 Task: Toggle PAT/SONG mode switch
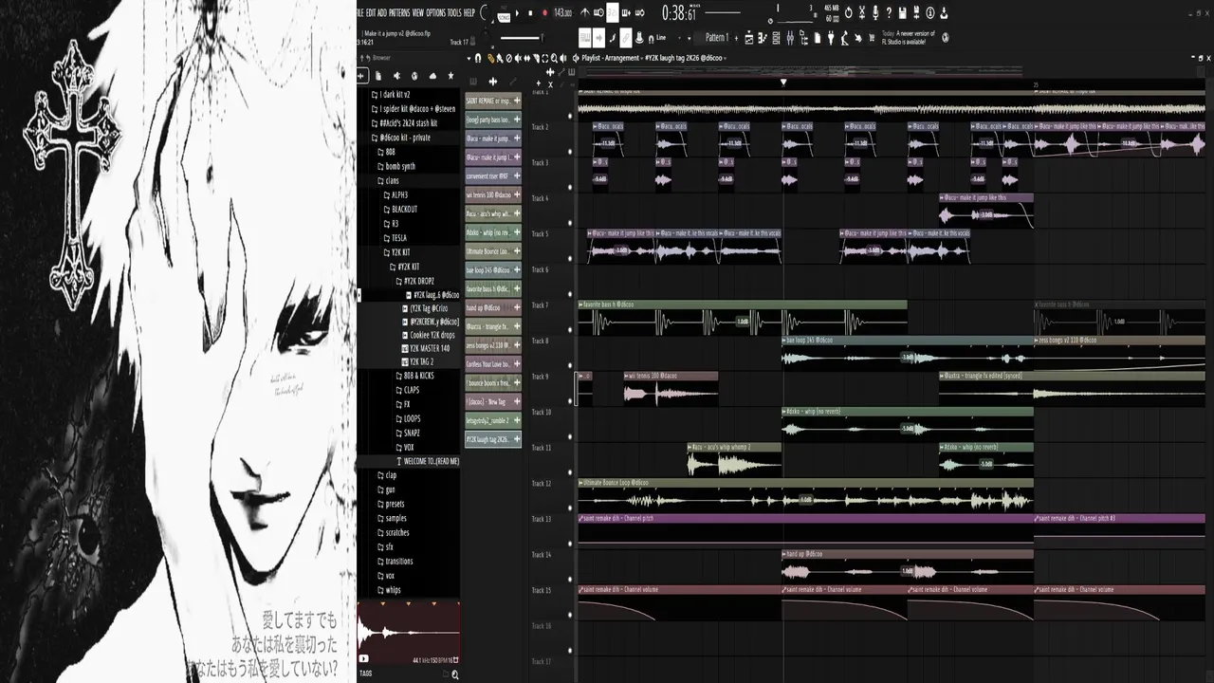coord(504,13)
